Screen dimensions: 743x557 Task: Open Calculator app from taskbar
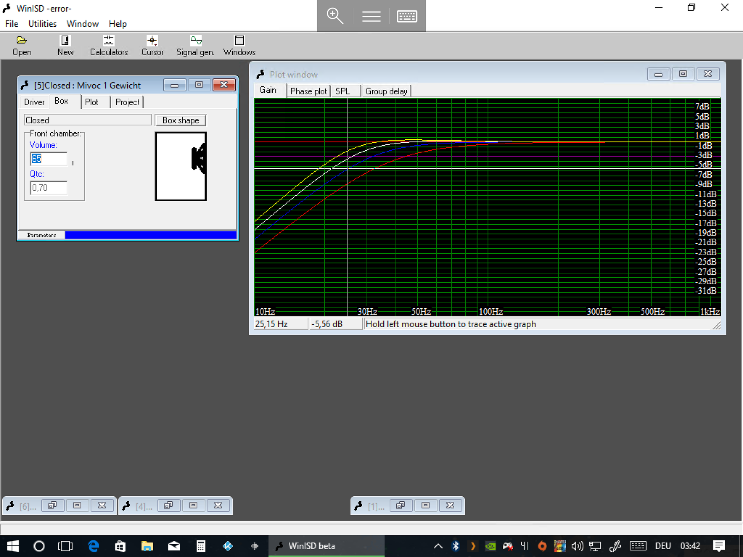[201, 546]
